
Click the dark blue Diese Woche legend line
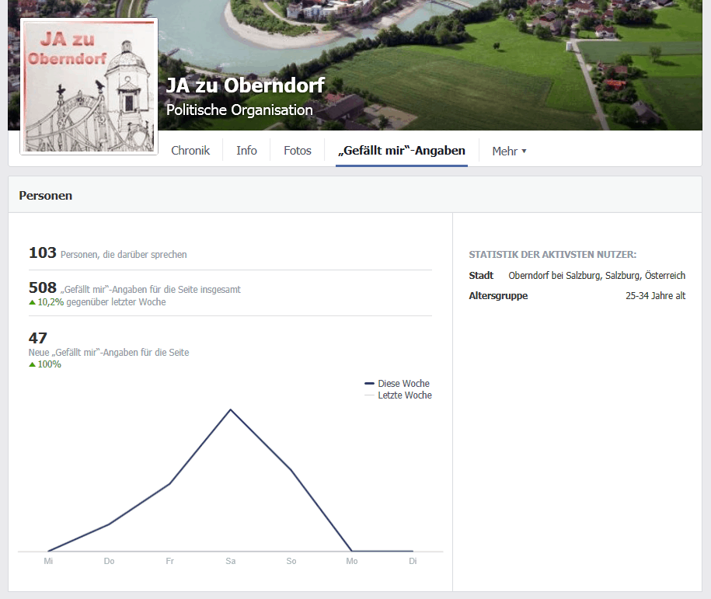(369, 384)
